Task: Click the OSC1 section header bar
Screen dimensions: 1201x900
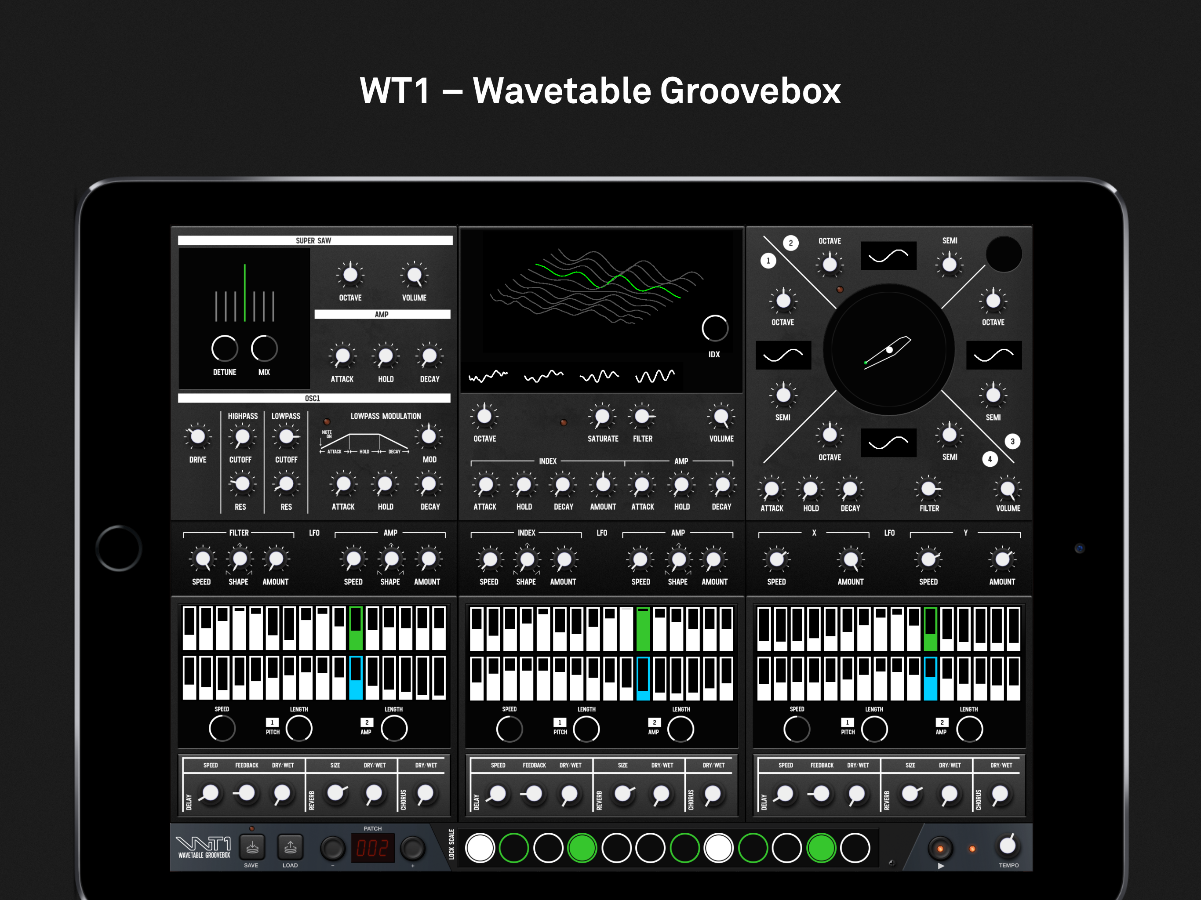Action: (x=314, y=399)
